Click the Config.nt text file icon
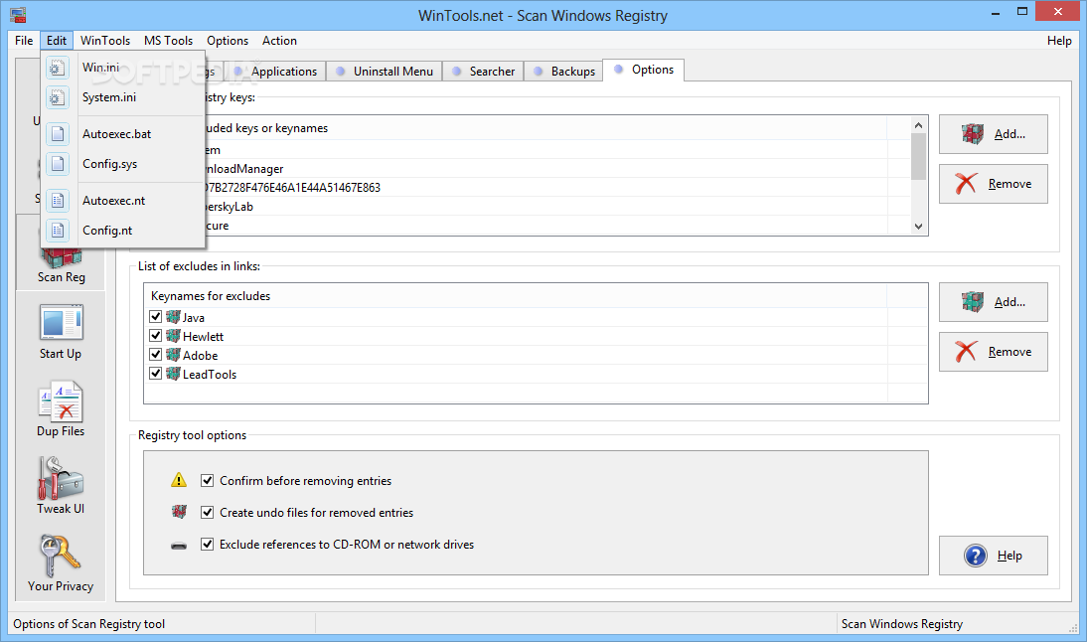The image size is (1087, 642). 58,231
